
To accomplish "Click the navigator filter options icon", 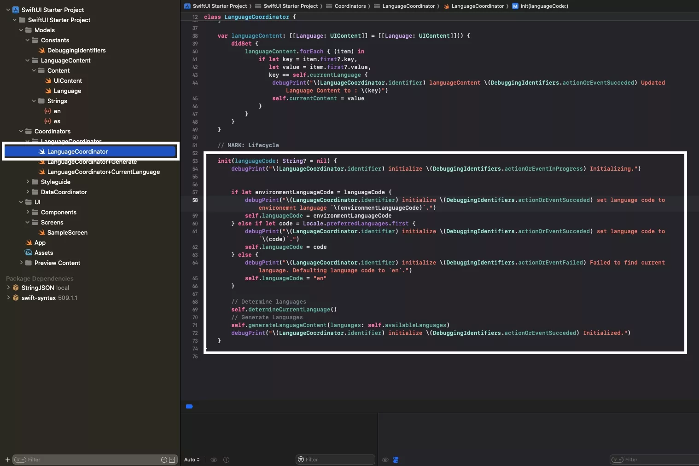I will click(x=20, y=460).
